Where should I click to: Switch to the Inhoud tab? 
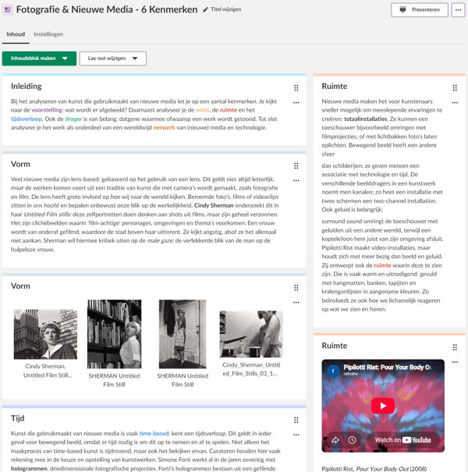[16, 34]
